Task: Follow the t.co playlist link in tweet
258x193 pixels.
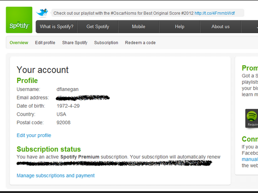Action: pos(215,13)
